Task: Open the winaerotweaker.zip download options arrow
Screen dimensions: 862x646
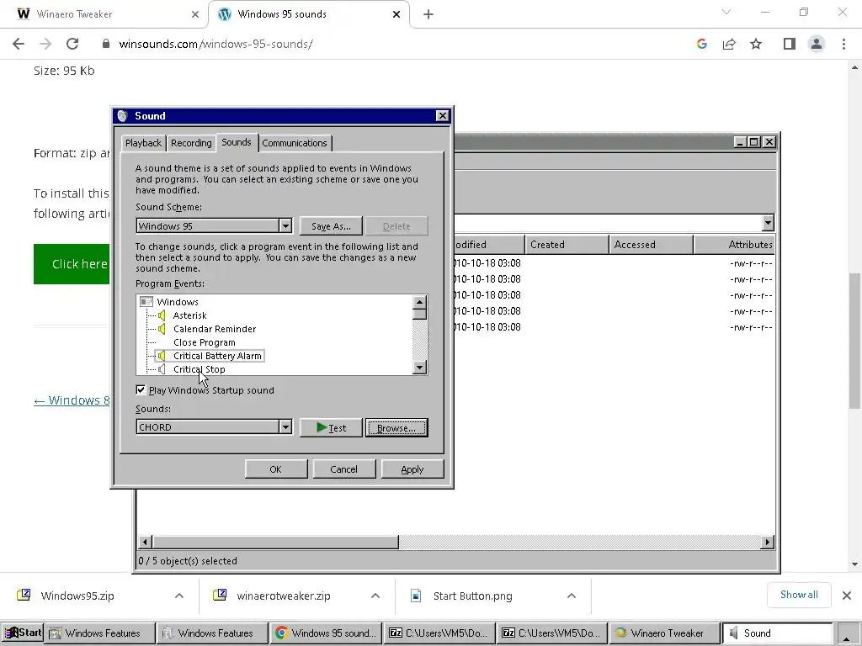Action: 375,596
